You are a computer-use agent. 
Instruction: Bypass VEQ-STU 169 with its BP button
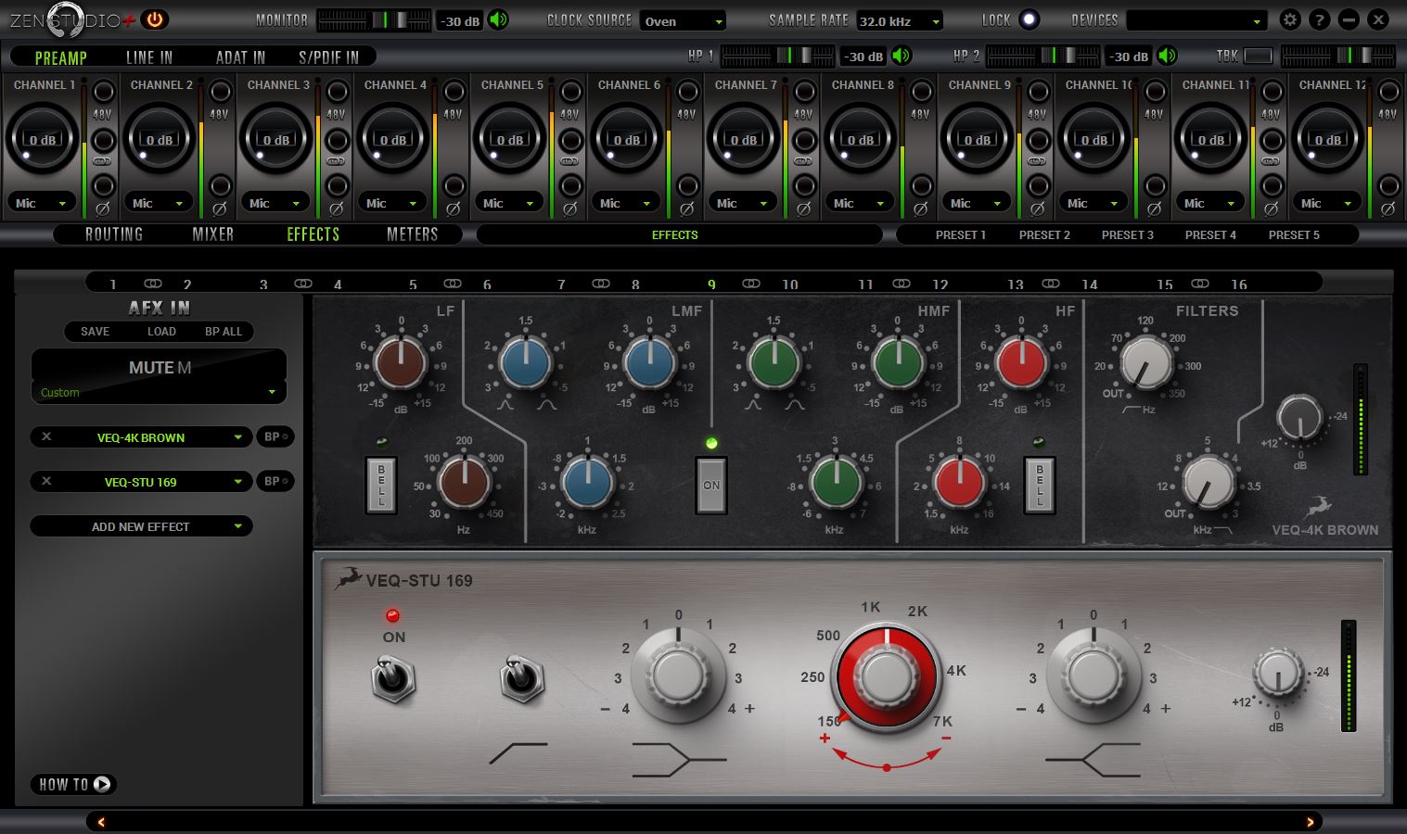point(275,481)
